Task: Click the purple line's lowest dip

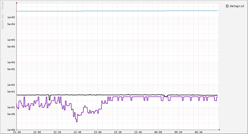Action: [x=77, y=121]
